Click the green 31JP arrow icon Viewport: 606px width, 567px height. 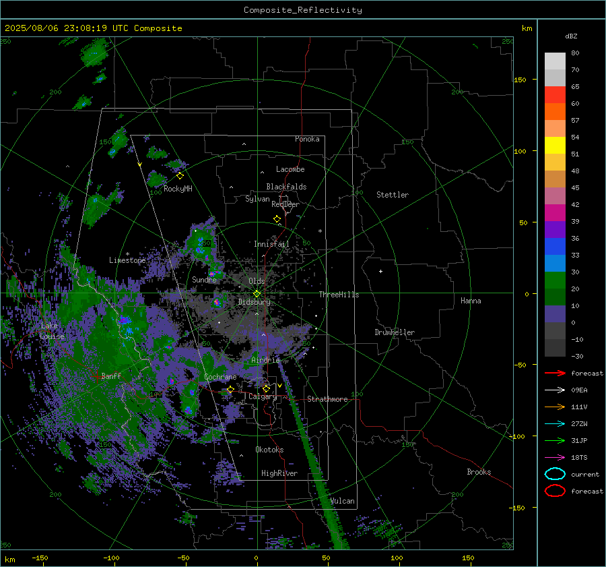pos(555,440)
